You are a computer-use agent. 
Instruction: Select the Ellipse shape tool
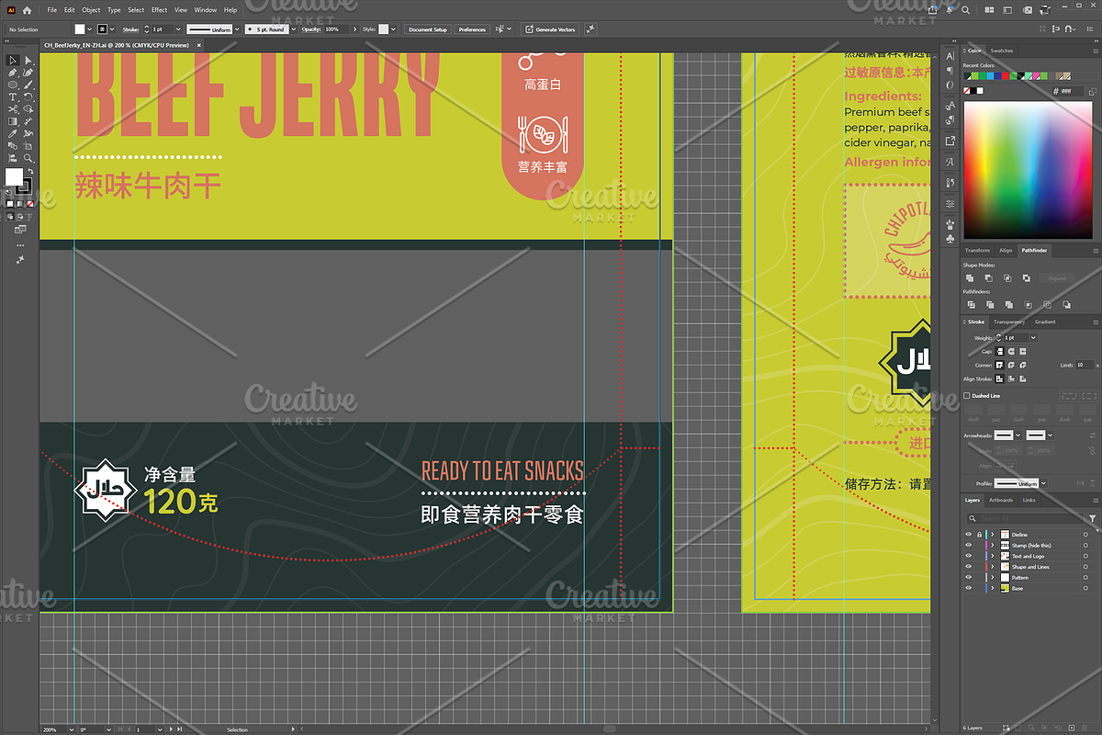13,85
